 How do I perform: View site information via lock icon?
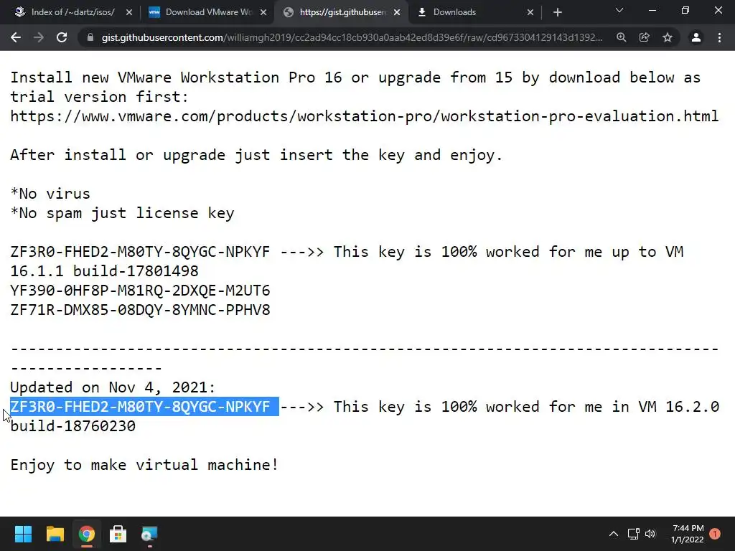(x=90, y=37)
